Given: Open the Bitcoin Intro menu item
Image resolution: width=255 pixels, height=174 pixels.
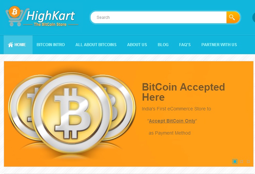Looking at the screenshot, I should (51, 45).
